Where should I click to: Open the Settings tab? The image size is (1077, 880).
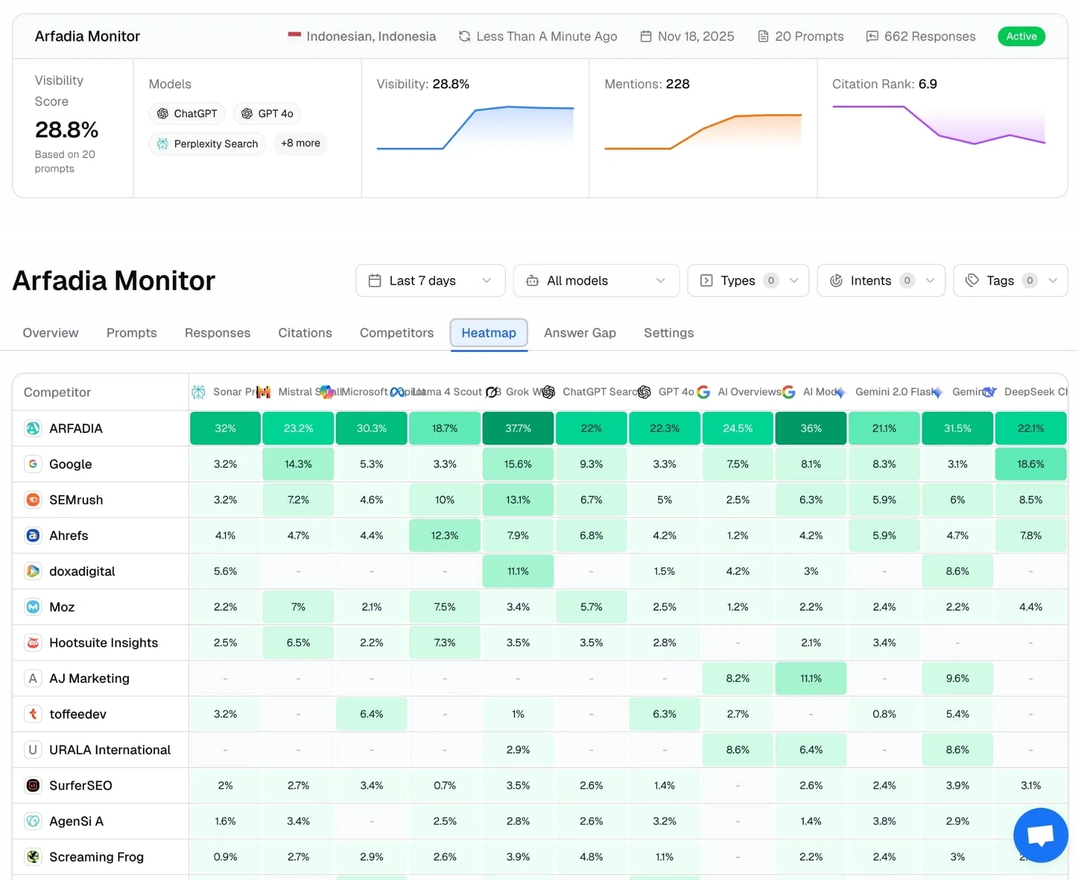[x=668, y=332]
